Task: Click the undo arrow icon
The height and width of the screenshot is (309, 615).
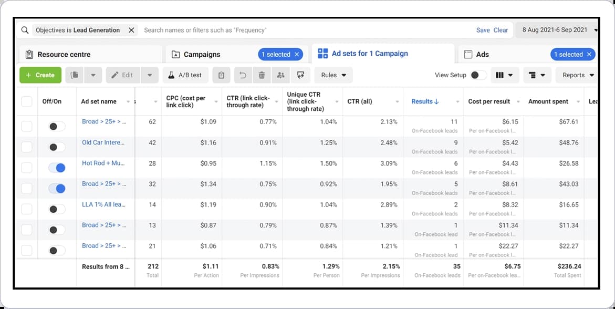Action: pyautogui.click(x=243, y=75)
